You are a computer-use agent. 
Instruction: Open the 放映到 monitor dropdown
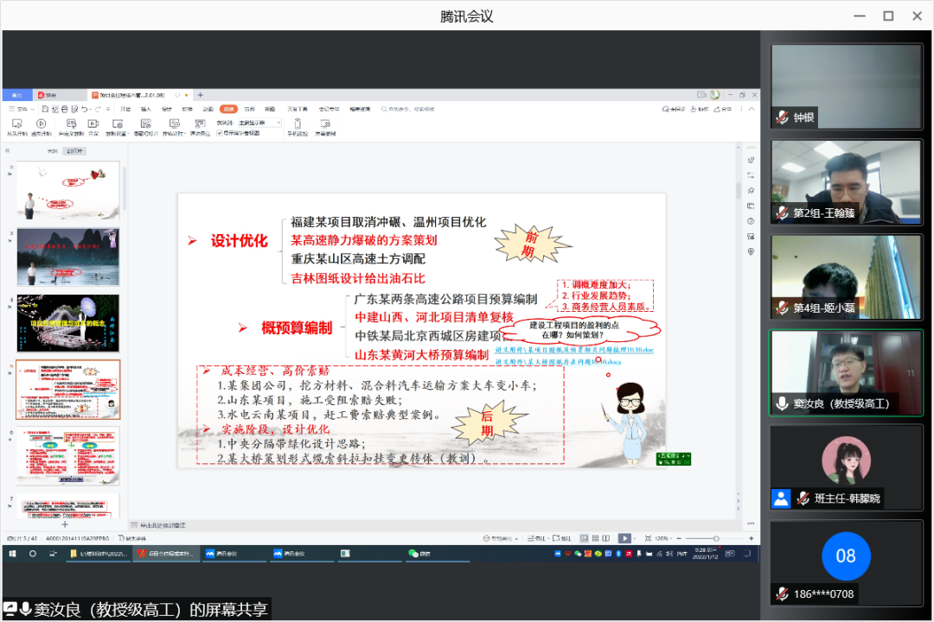click(x=259, y=123)
